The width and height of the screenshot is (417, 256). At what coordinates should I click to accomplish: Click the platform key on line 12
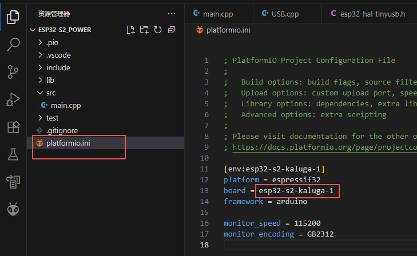[241, 180]
